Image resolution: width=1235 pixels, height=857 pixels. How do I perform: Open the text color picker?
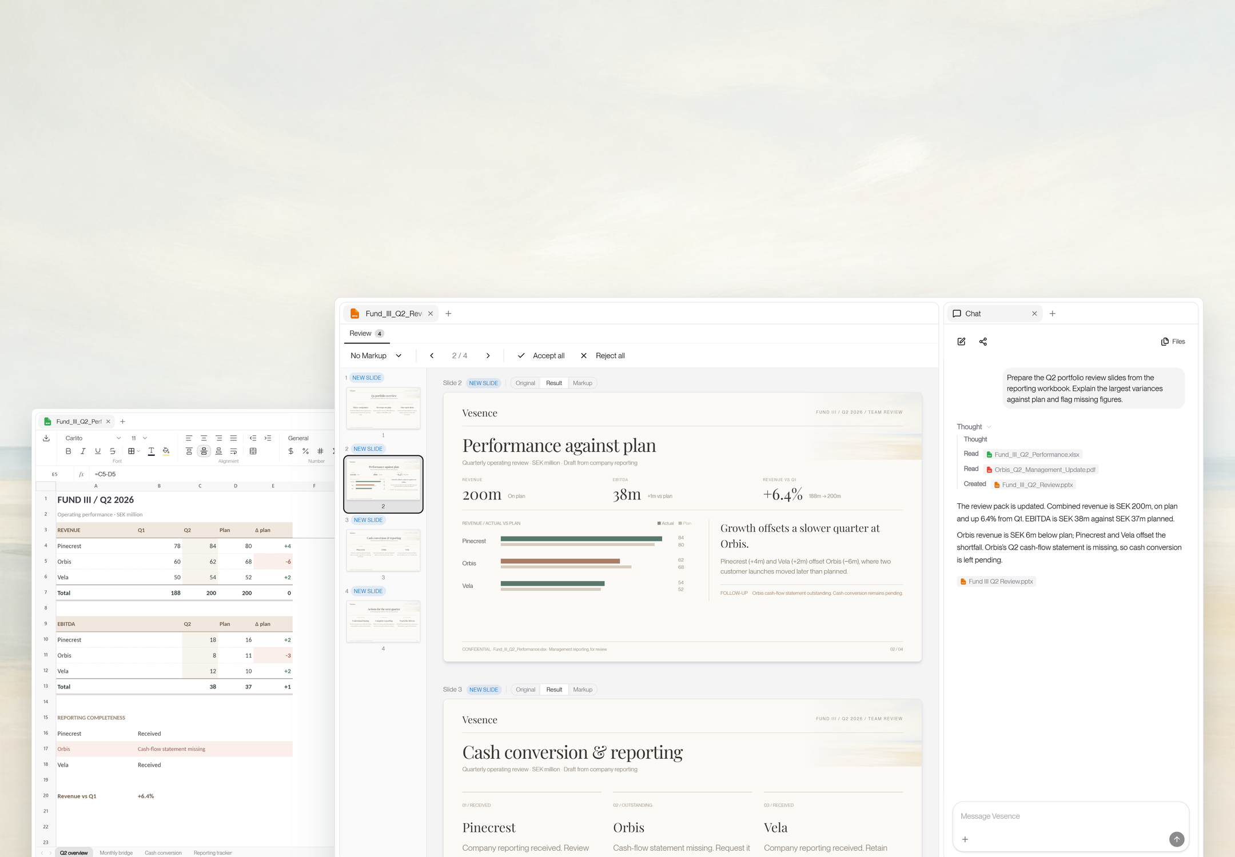tap(151, 451)
